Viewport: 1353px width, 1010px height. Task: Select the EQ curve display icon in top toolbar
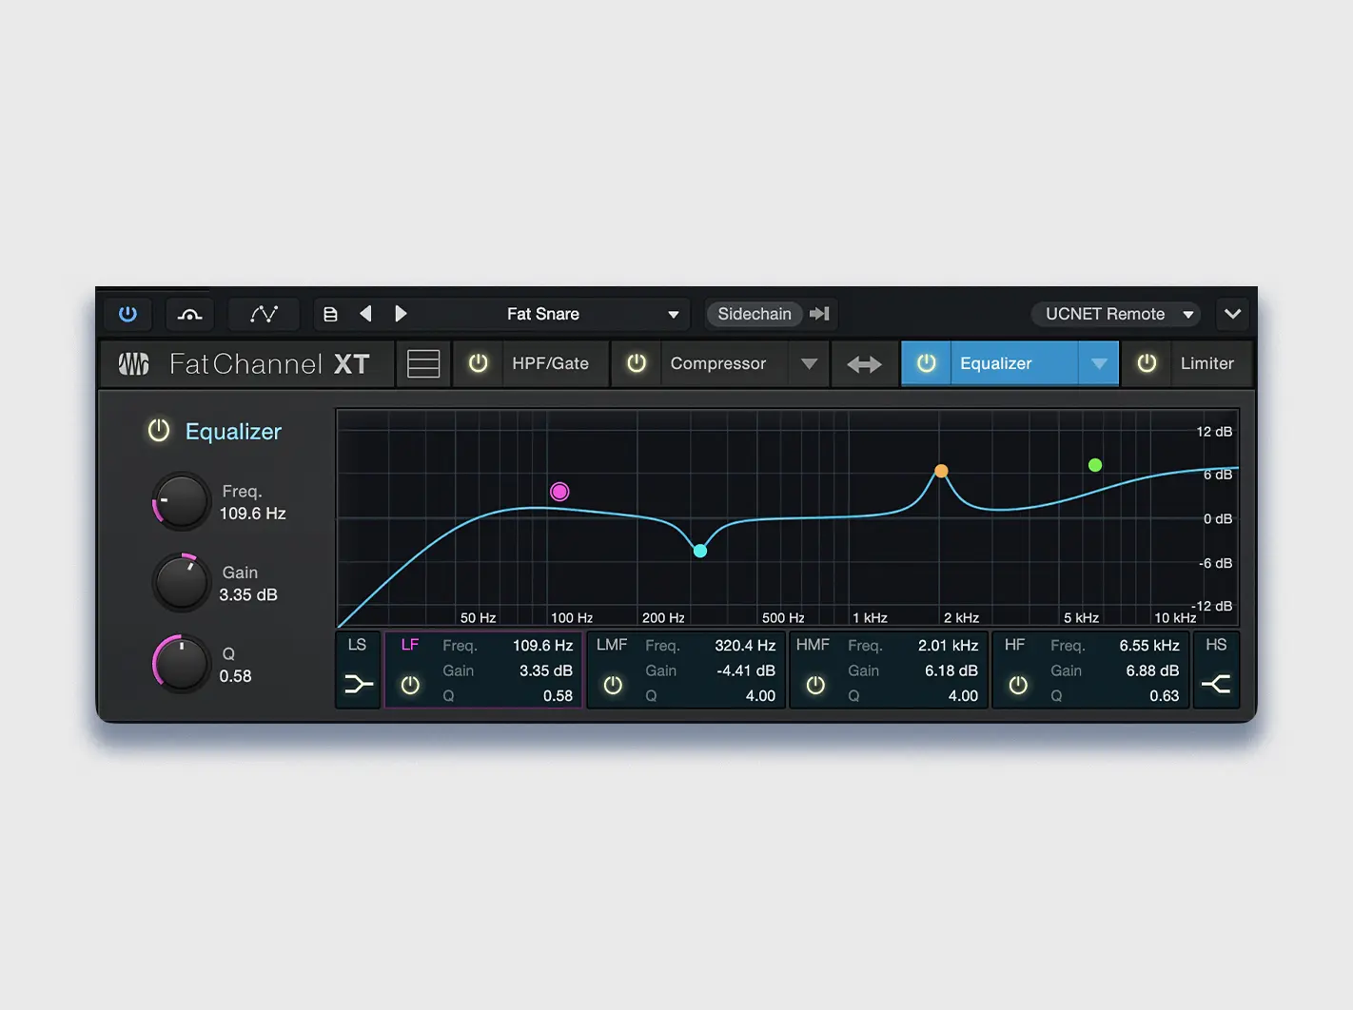264,314
